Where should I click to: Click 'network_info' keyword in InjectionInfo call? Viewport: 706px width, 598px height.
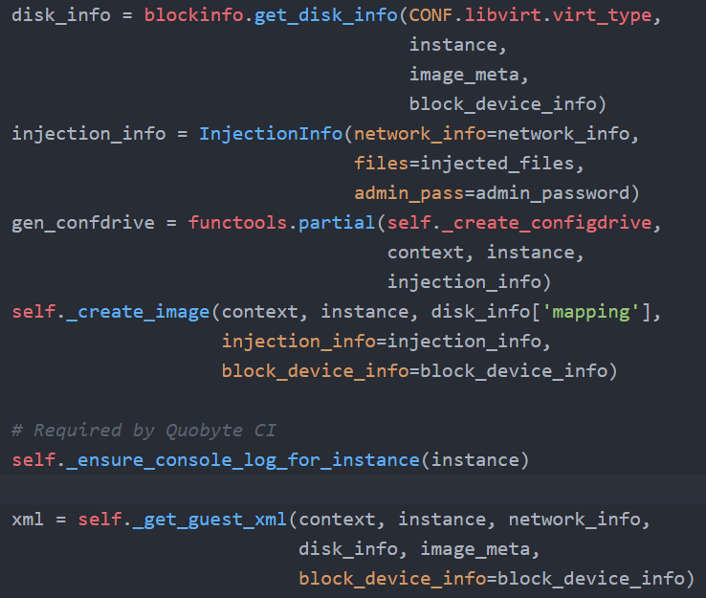[x=420, y=134]
